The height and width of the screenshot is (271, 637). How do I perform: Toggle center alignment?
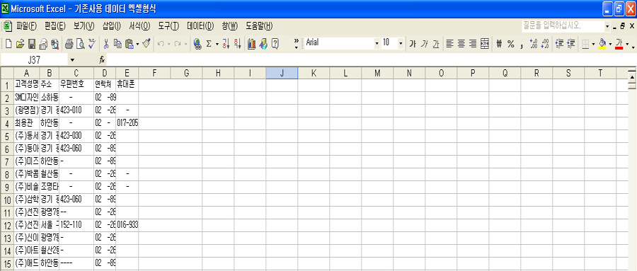pyautogui.click(x=461, y=43)
